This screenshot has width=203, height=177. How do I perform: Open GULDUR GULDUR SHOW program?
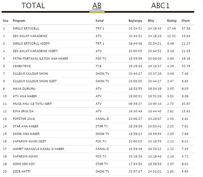(x=30, y=74)
